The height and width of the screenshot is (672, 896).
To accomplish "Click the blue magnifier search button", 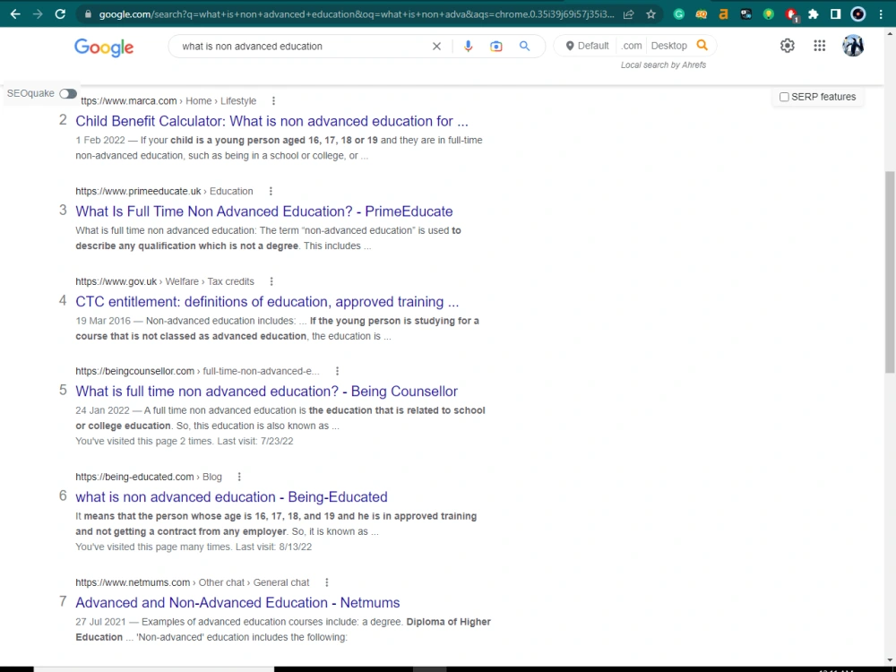I will click(x=524, y=47).
